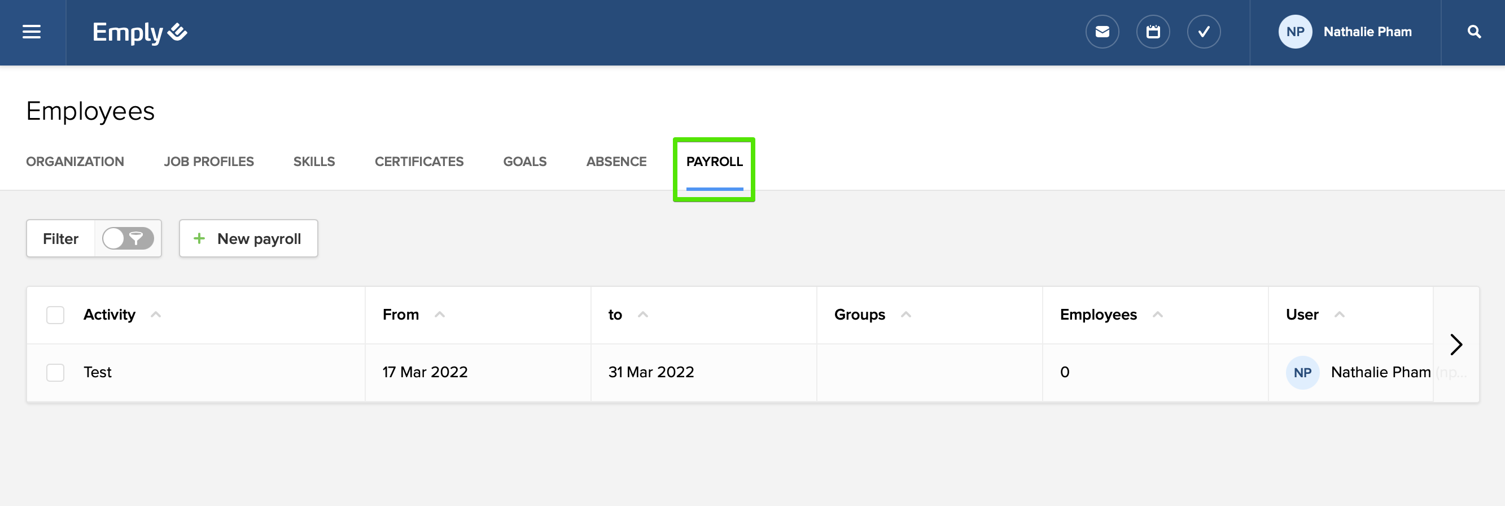Open the calendar icon in header
The width and height of the screenshot is (1505, 506).
pyautogui.click(x=1153, y=32)
